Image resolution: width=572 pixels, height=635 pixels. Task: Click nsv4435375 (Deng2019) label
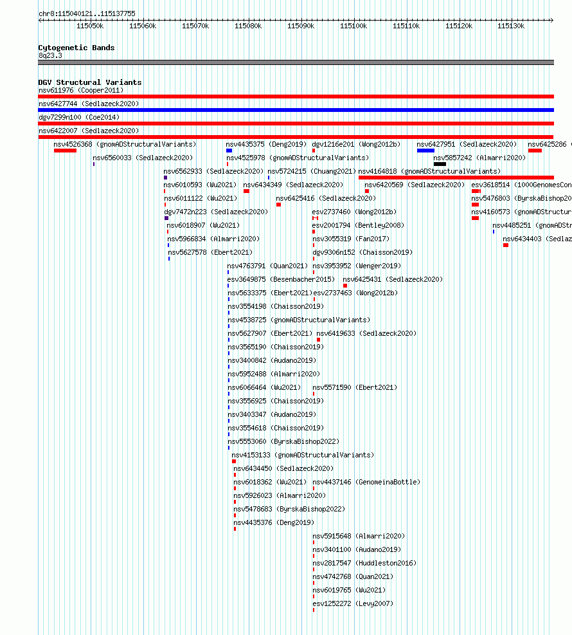[267, 144]
